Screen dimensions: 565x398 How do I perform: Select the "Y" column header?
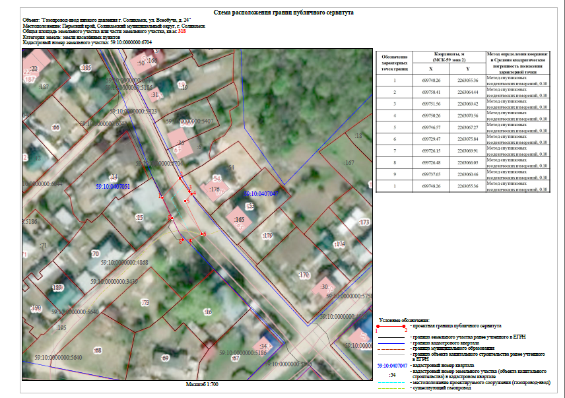coord(468,69)
